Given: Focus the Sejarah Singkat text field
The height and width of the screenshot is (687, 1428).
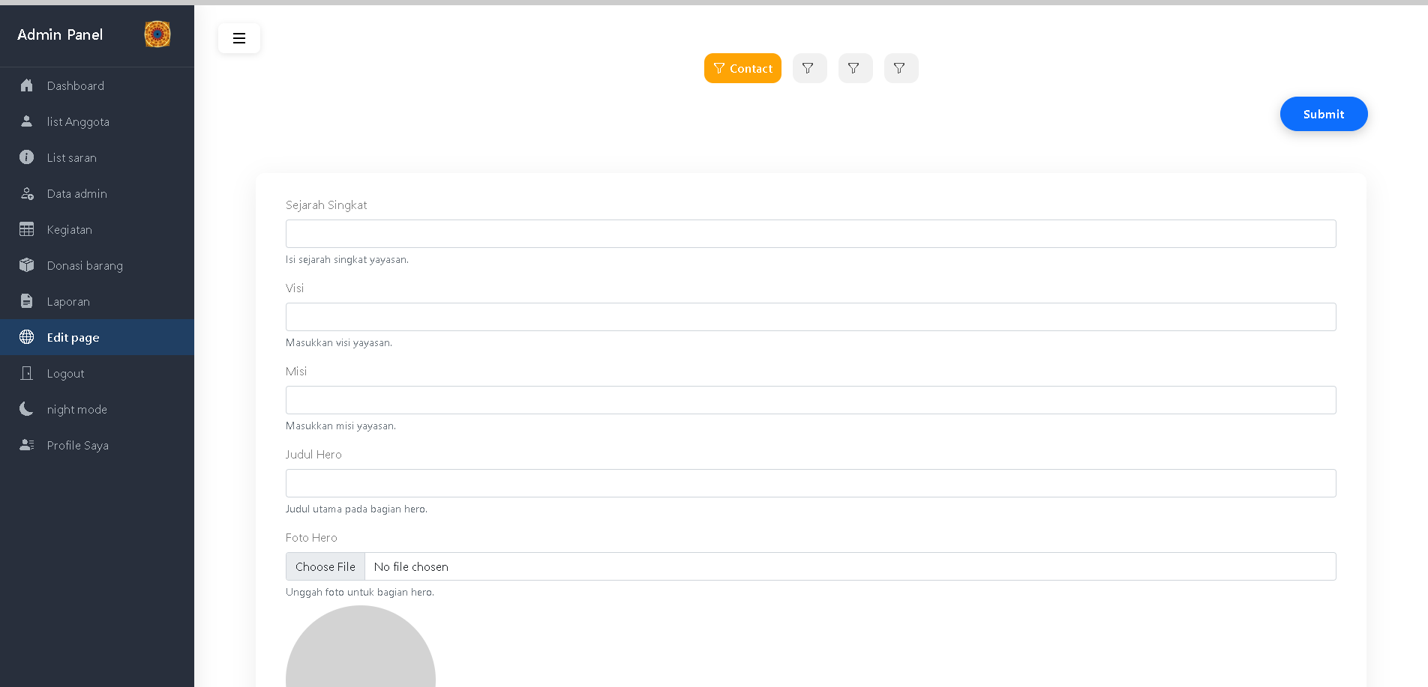Looking at the screenshot, I should 810,234.
